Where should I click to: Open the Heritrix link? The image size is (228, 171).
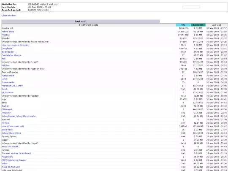pos(5,123)
